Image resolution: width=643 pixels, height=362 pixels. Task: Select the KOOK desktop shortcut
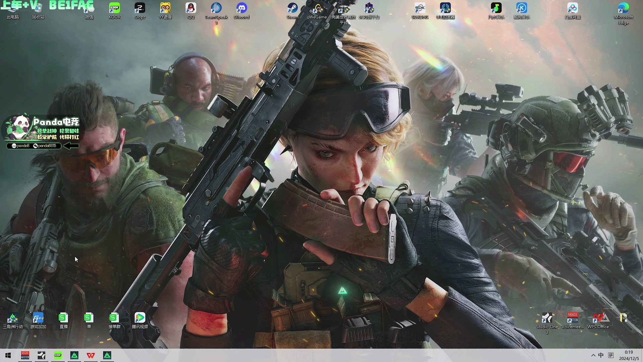115,11
